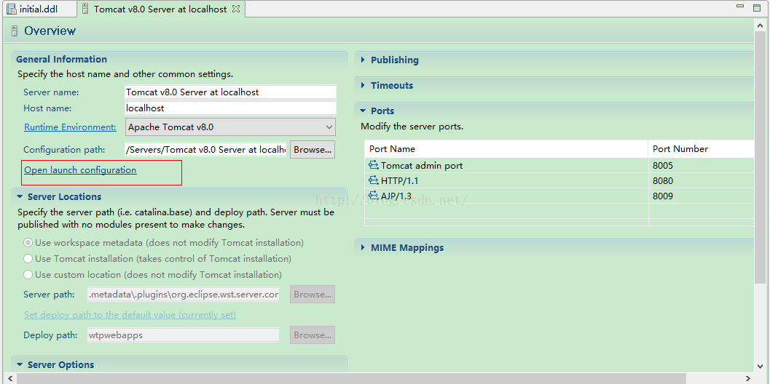Click the Tomcat server tab icon

pos(85,9)
